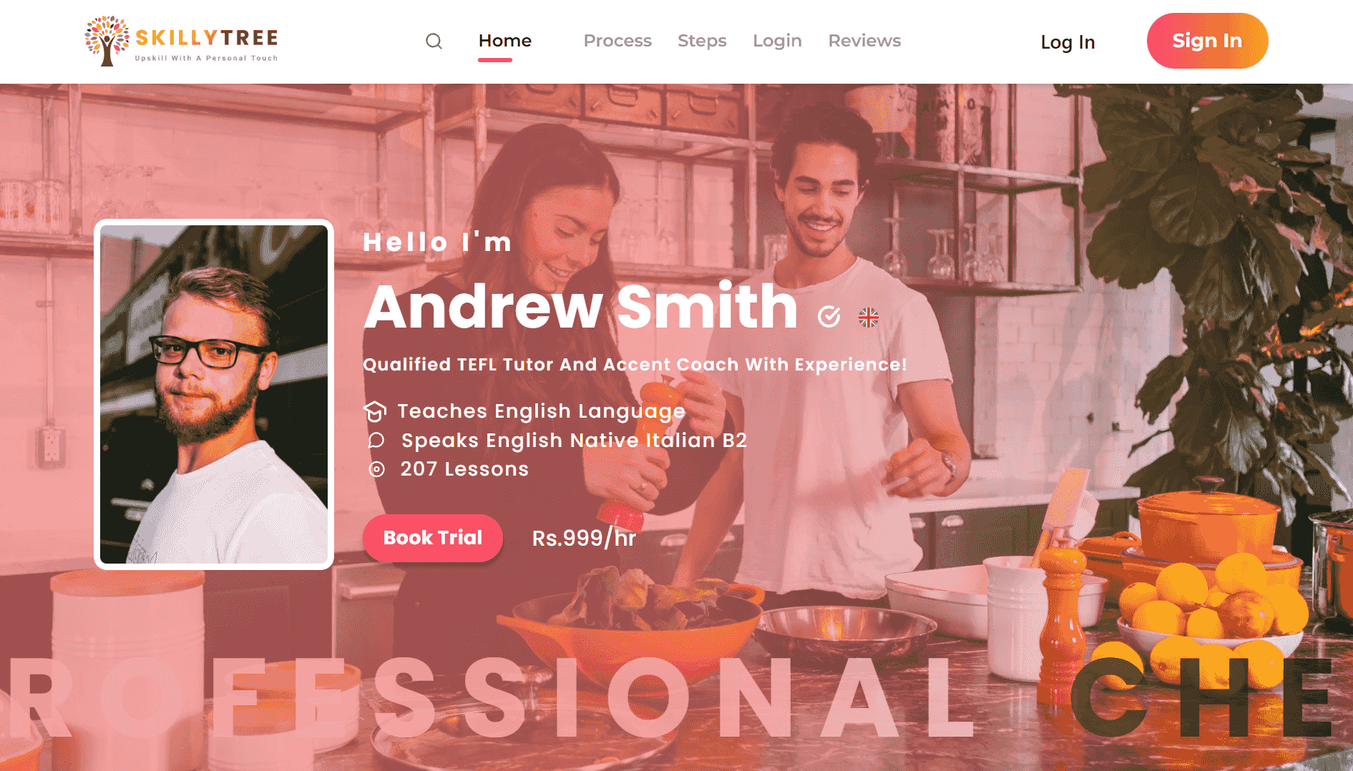This screenshot has height=771, width=1353.
Task: Click the Log In link
Action: pyautogui.click(x=1068, y=42)
